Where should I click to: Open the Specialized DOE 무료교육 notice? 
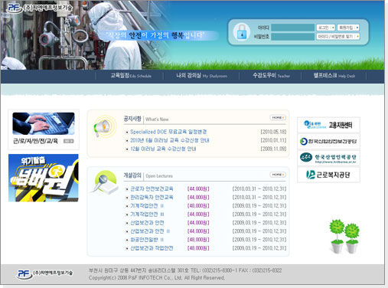[x=168, y=132]
